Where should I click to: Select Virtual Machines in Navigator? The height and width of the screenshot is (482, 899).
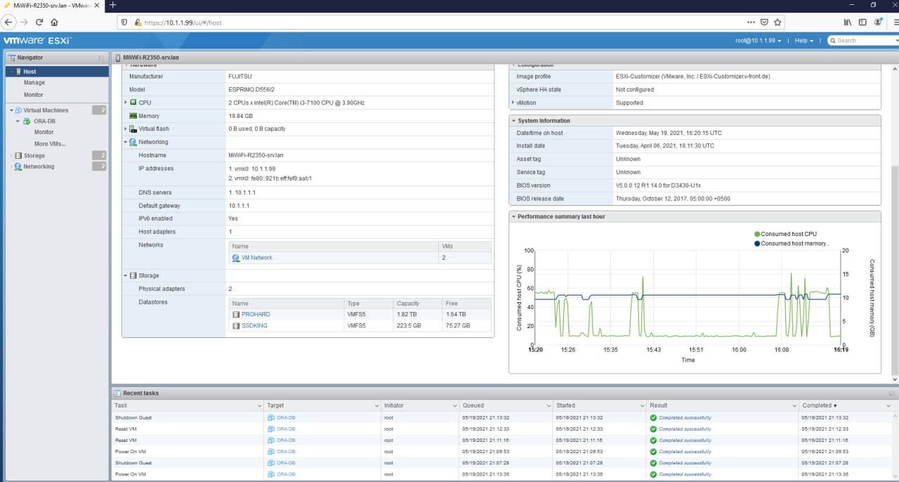pos(46,110)
